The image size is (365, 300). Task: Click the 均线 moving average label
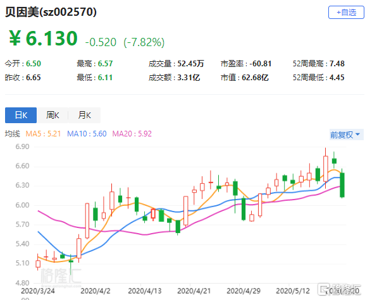click(x=13, y=134)
